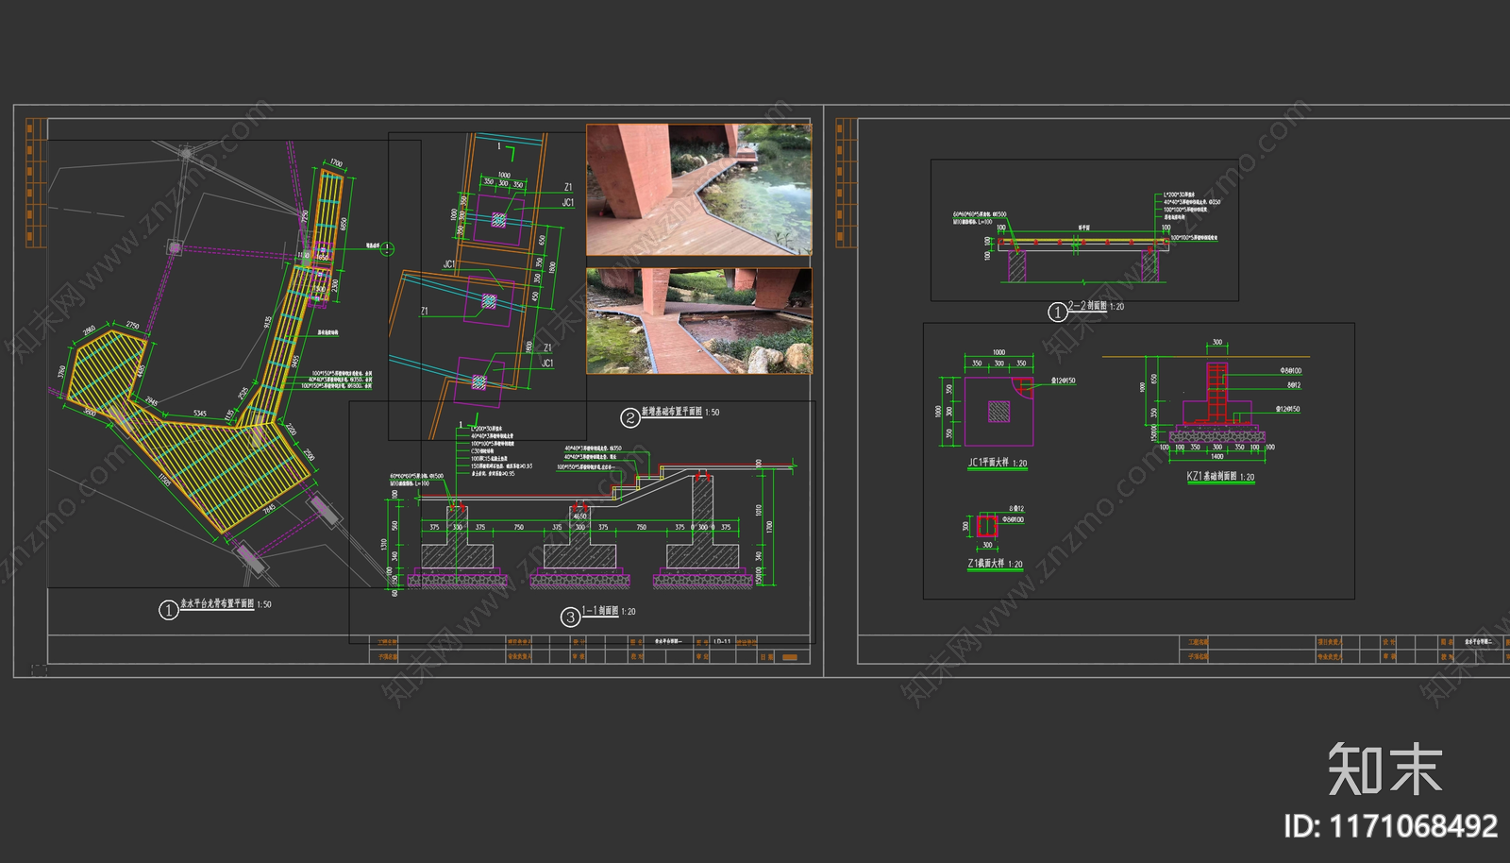Pick the 1700 dimension at the walkway top
The image size is (1510, 863).
click(x=336, y=163)
